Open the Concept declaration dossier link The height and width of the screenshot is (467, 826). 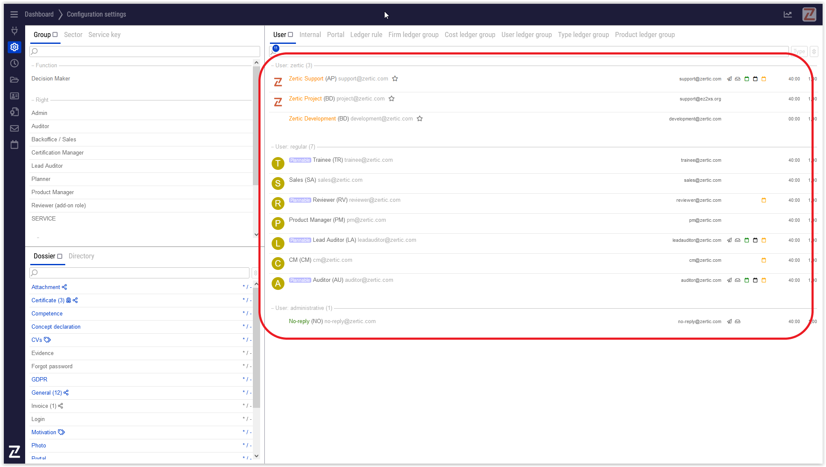click(x=56, y=327)
